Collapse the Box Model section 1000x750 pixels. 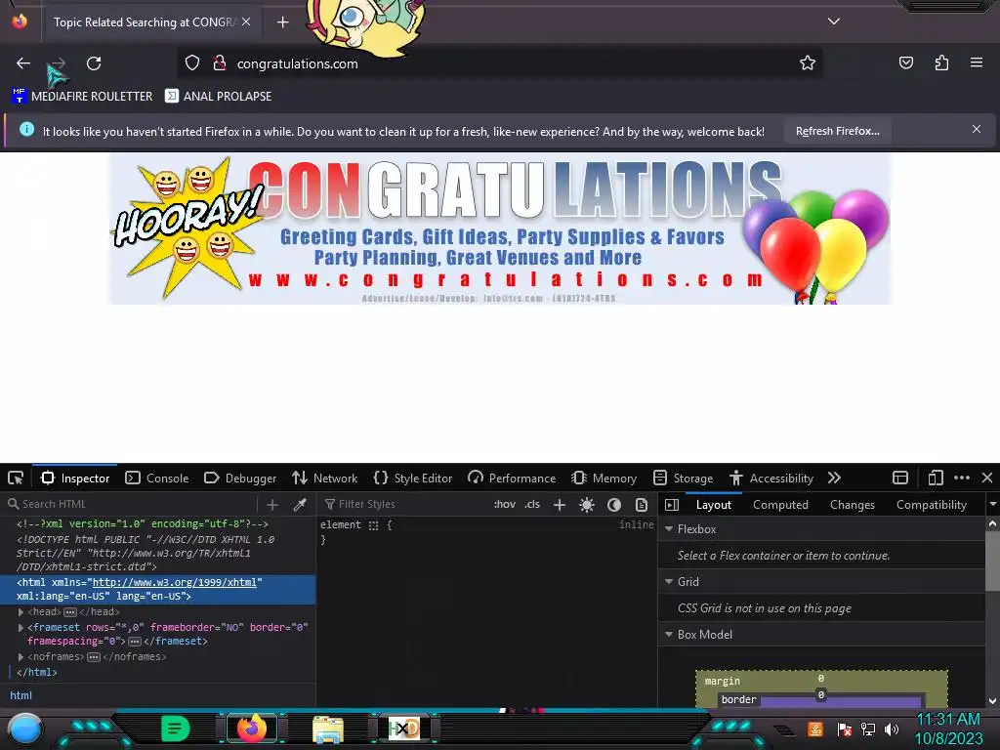pyautogui.click(x=669, y=635)
